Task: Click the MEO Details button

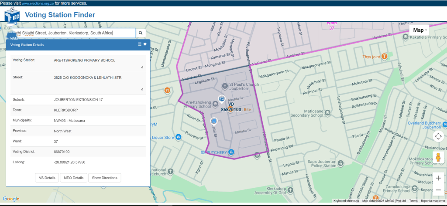Action: (x=73, y=178)
